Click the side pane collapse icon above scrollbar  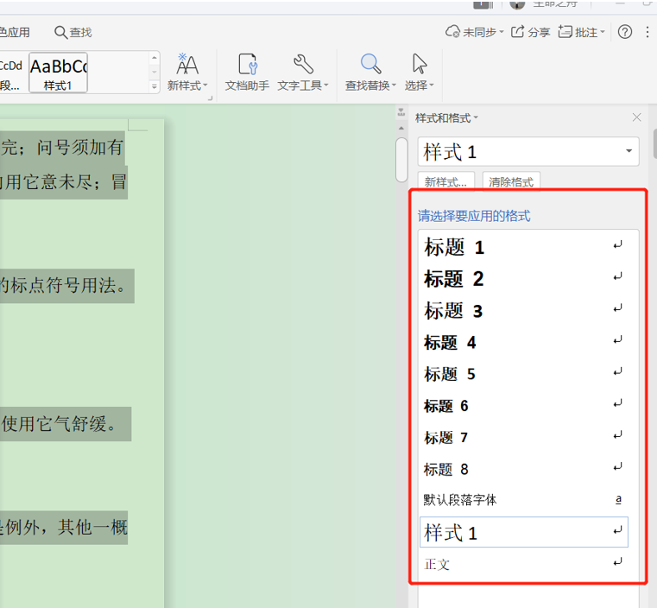401,112
